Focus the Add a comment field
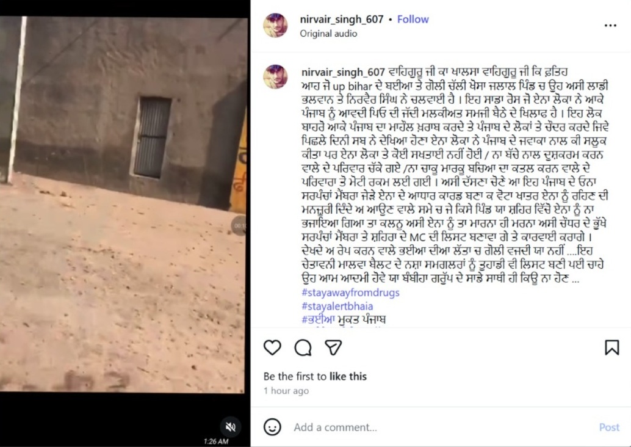 442,427
